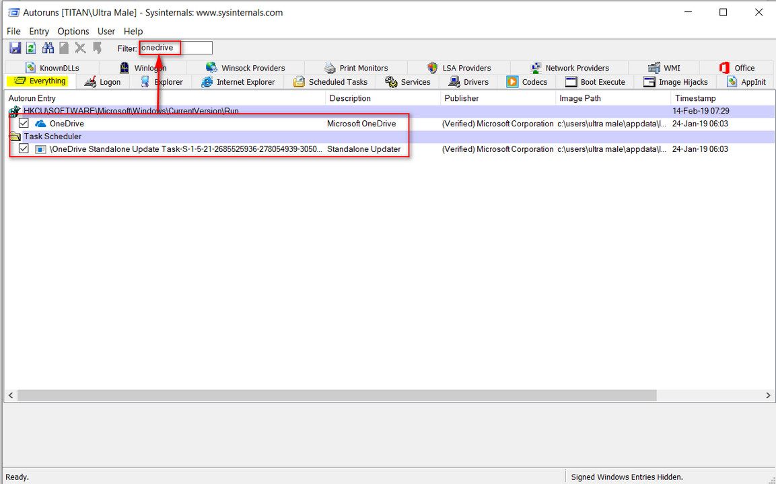
Task: Click the scroll right arrow
Action: [x=768, y=395]
